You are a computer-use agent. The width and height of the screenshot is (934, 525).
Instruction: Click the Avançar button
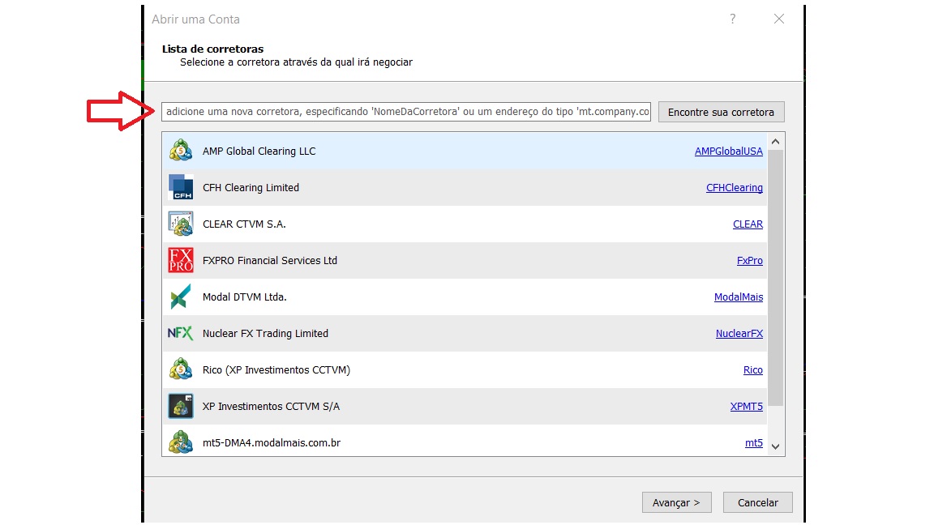676,502
